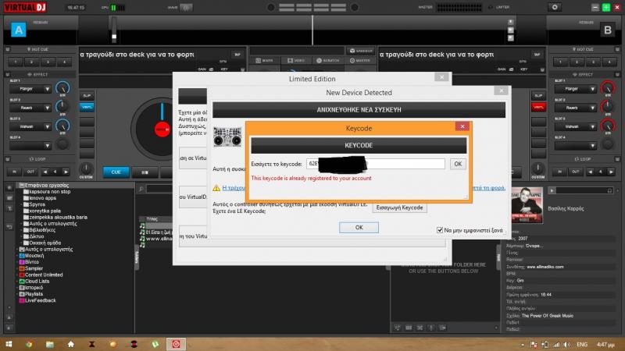This screenshot has width=625, height=351.
Task: Toggle the 'Να μην εμφανιστεί ξανά' checkbox
Action: point(440,230)
